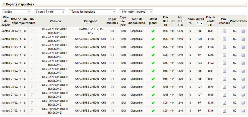Image resolution: width=248 pixels, height=117 pixels.
Task: Open brochure price document for 14/02/14 departure
Action: [224, 71]
